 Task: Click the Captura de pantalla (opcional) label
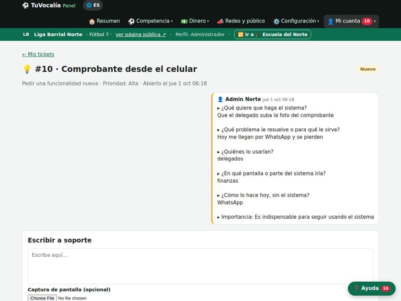pyautogui.click(x=69, y=289)
